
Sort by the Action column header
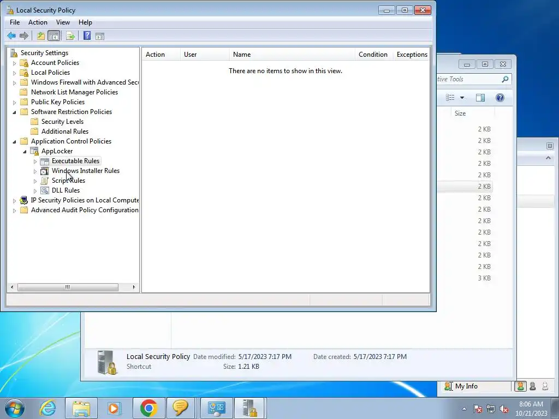click(x=162, y=55)
